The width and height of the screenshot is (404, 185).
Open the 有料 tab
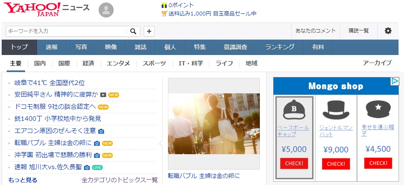click(318, 47)
